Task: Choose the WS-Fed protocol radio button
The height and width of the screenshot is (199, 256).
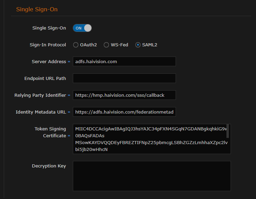Action: coord(107,45)
